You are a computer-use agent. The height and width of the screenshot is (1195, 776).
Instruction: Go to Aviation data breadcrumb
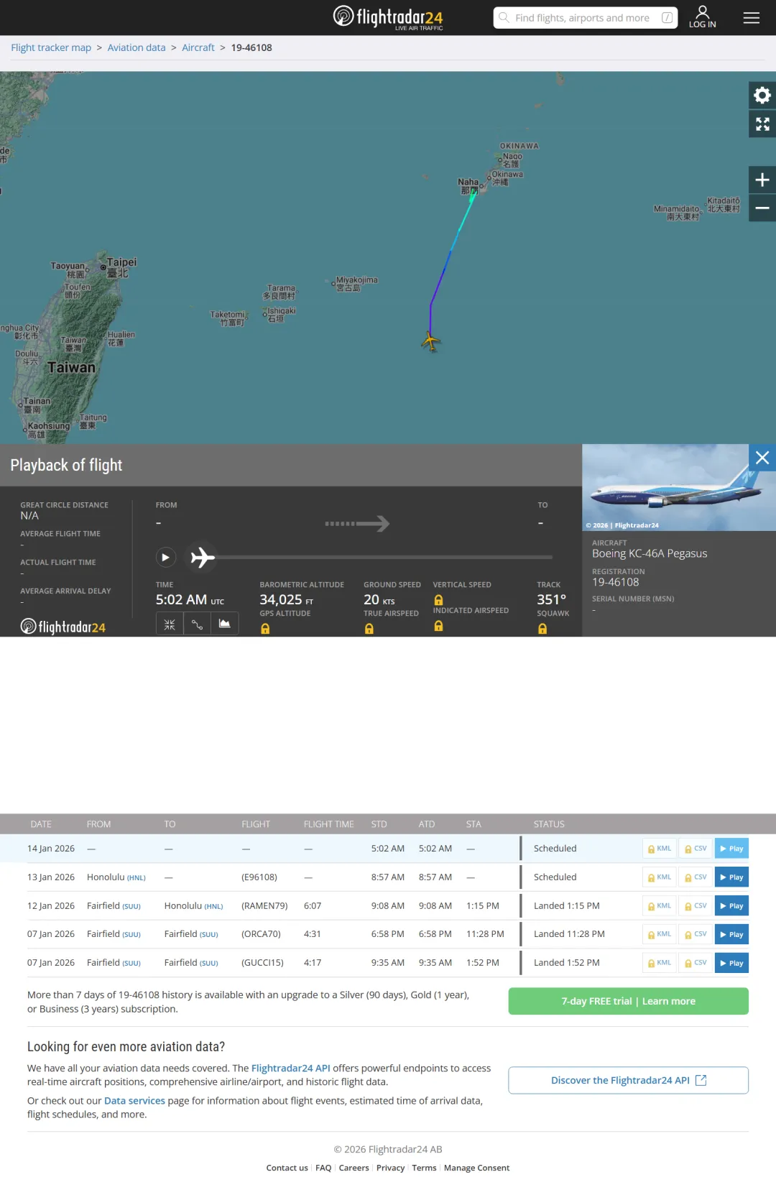click(x=137, y=47)
